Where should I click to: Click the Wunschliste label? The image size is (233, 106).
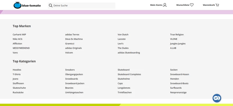pyautogui.click(x=183, y=5)
